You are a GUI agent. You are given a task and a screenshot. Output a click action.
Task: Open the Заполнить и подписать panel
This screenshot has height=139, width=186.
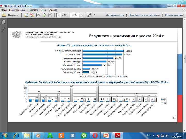(x=144, y=15)
